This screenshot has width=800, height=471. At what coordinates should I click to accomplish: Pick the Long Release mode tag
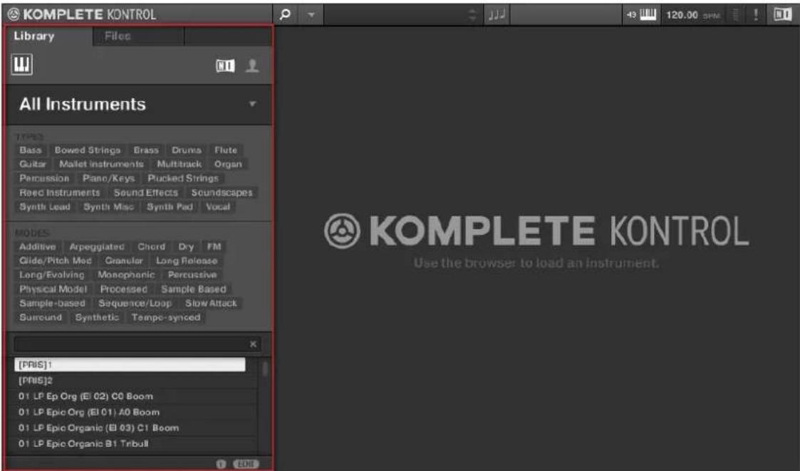(x=187, y=261)
